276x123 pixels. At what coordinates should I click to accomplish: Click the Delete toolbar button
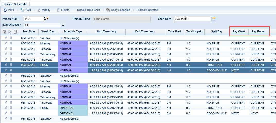[63, 10]
